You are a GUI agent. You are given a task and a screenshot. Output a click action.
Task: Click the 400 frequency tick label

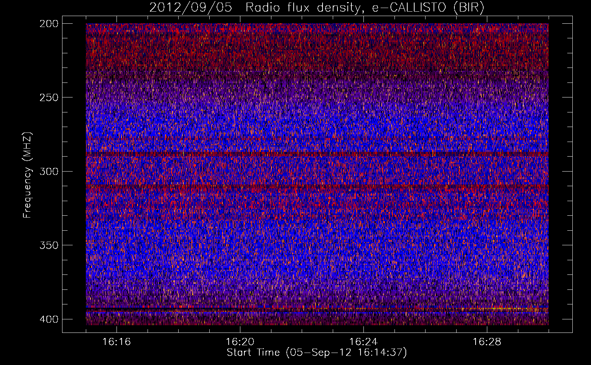coord(49,319)
